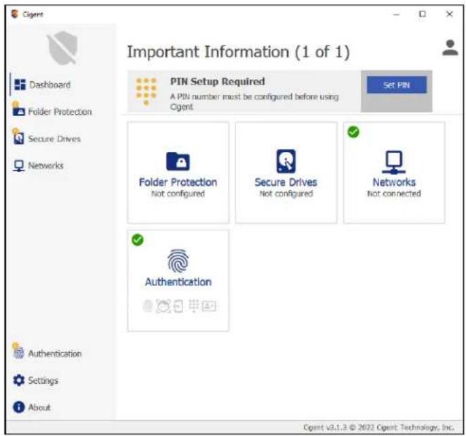
Task: Click the crossed-out shield status icon
Action: [x=62, y=47]
